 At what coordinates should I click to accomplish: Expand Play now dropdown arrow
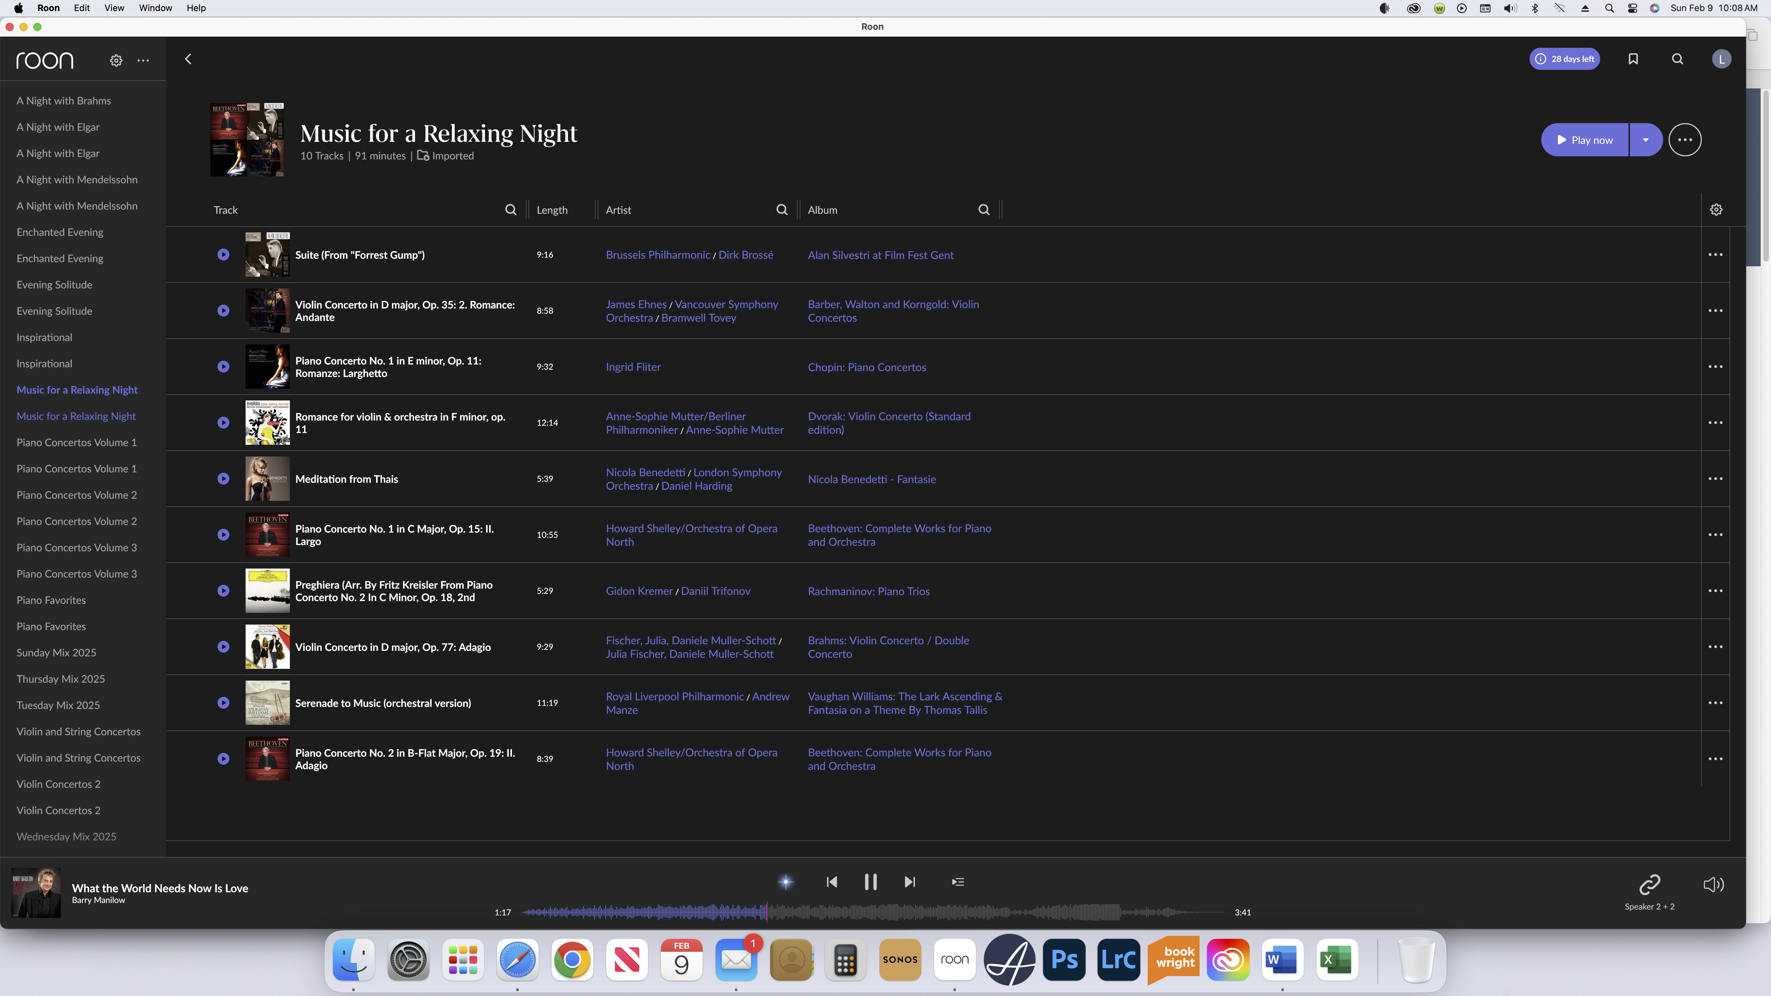(1646, 139)
